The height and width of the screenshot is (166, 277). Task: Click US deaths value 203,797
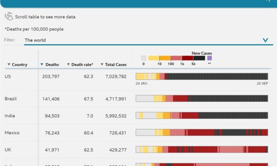pos(51,76)
